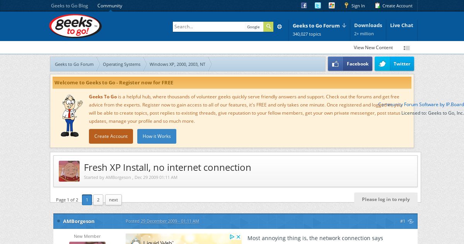This screenshot has width=464, height=244.
Task: Click the list icon beside View New Content
Action: [x=407, y=48]
